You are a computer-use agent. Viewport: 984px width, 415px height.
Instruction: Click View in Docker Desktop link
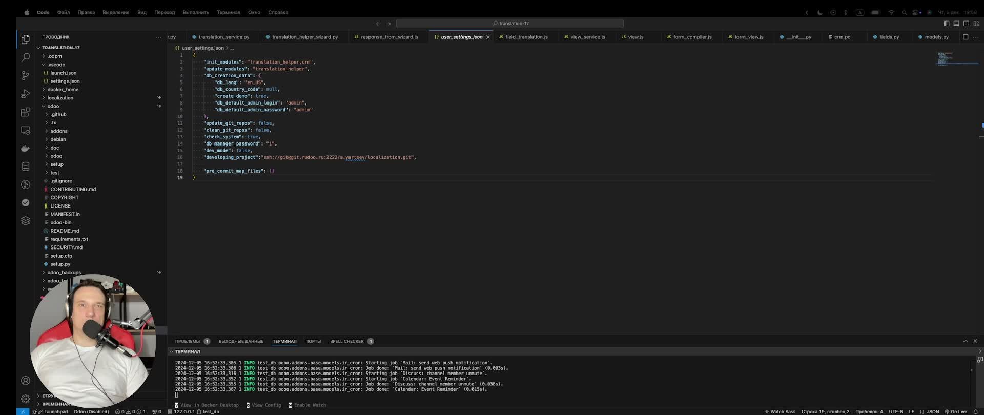tap(207, 405)
